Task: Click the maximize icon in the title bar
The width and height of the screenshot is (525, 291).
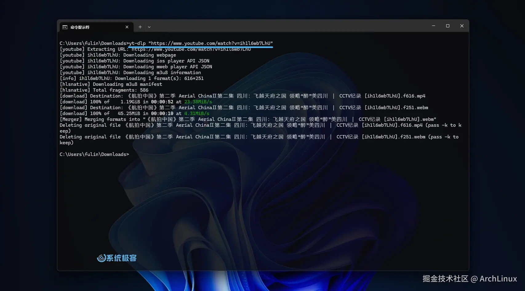Action: pos(447,26)
